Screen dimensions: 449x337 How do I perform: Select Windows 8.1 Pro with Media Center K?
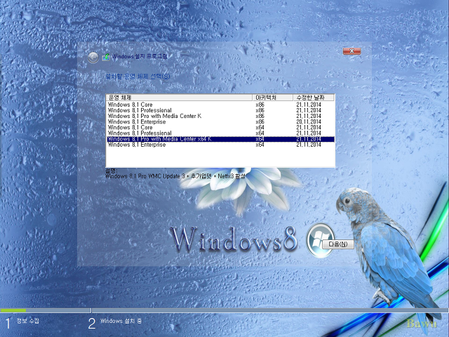(x=220, y=116)
